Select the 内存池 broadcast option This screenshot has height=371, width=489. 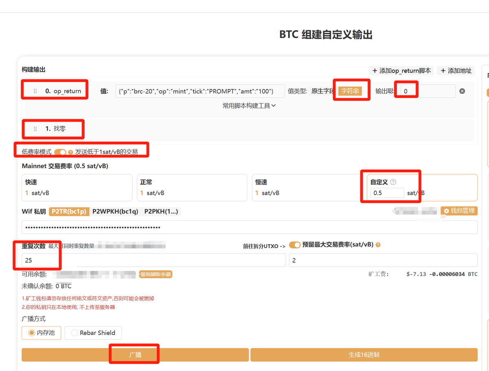pos(41,333)
